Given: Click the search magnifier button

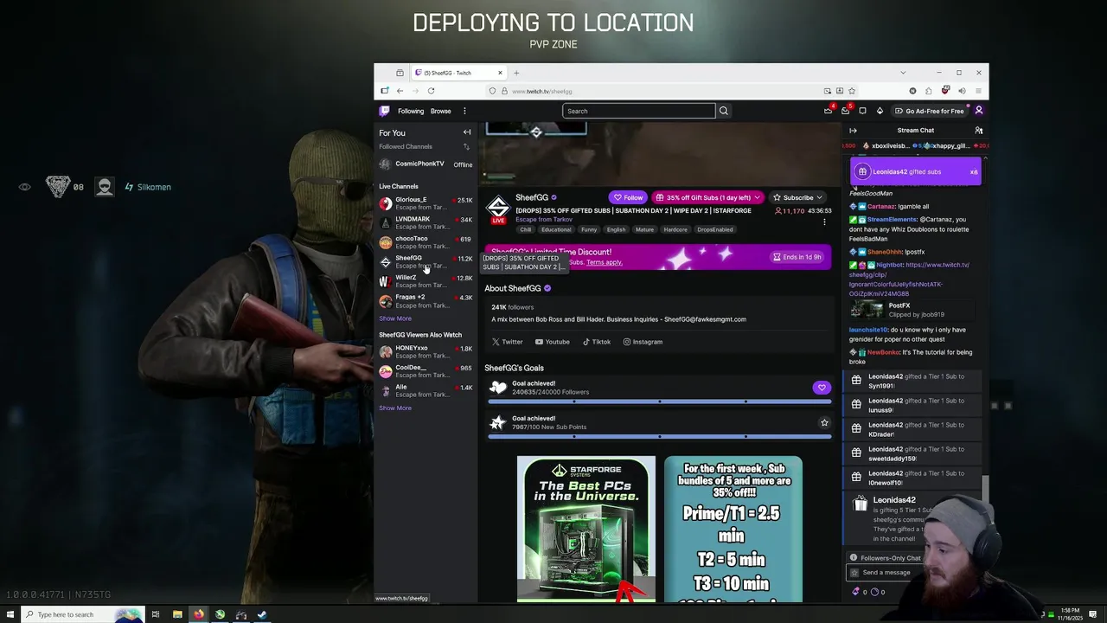Looking at the screenshot, I should pyautogui.click(x=724, y=111).
